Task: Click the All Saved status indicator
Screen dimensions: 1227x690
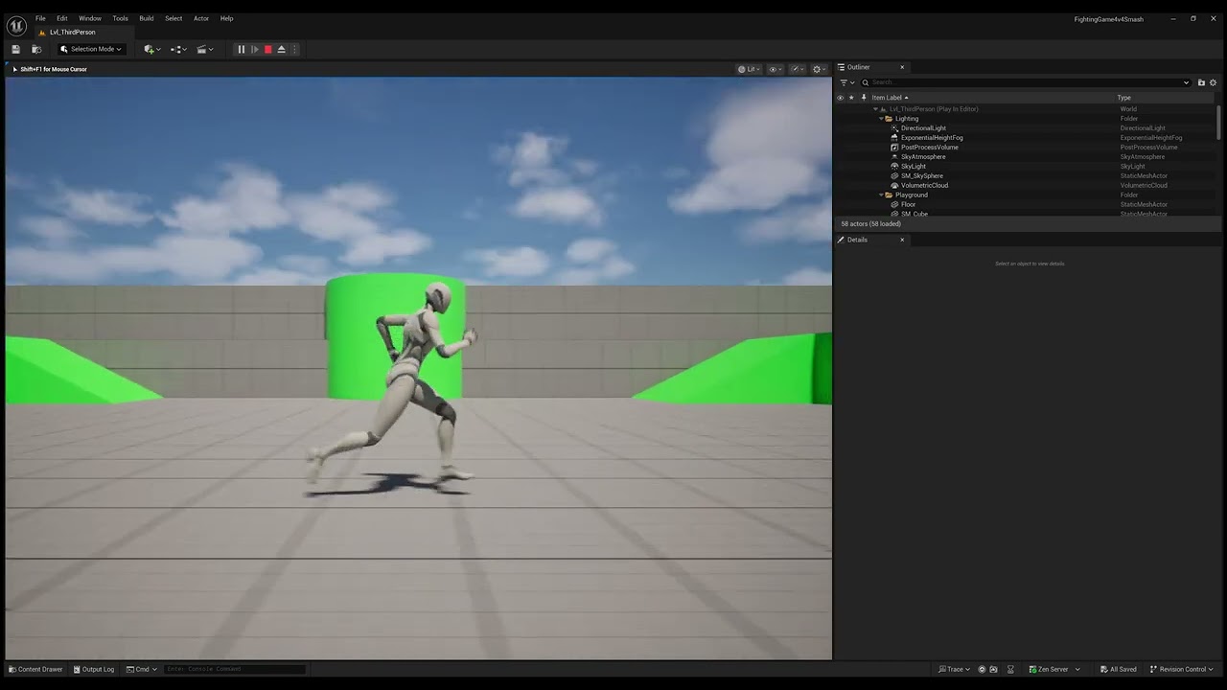Action: pyautogui.click(x=1119, y=669)
